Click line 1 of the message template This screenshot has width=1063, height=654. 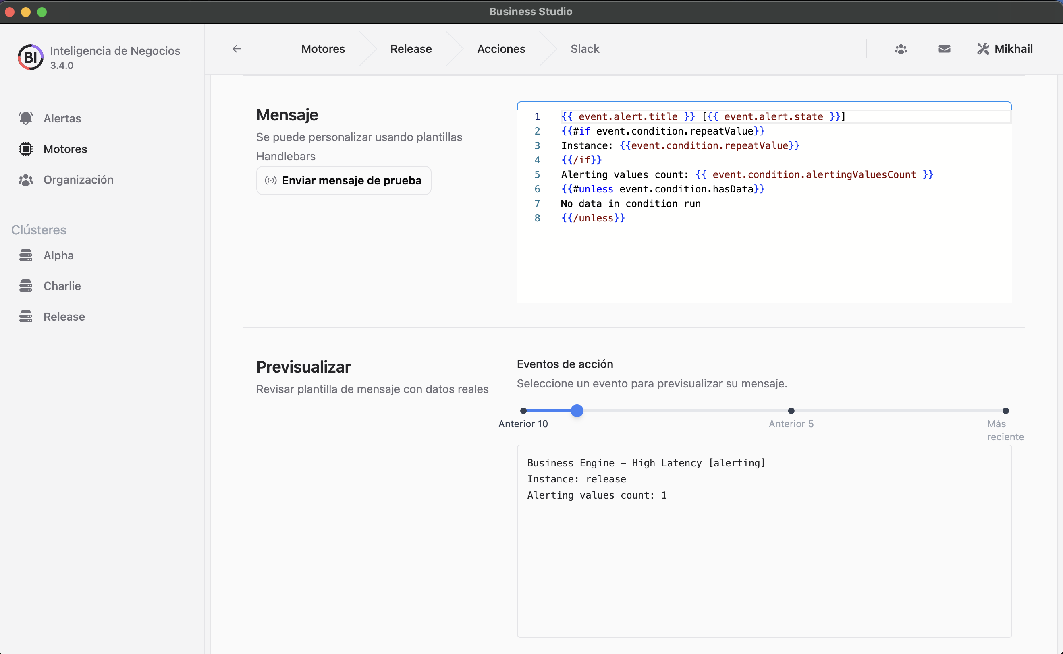[703, 116]
